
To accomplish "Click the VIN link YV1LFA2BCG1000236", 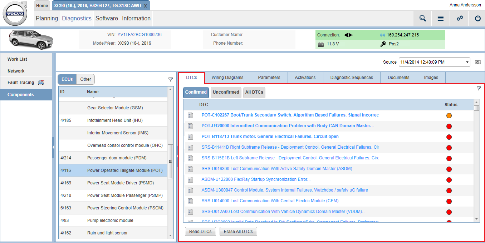I will (x=139, y=35).
